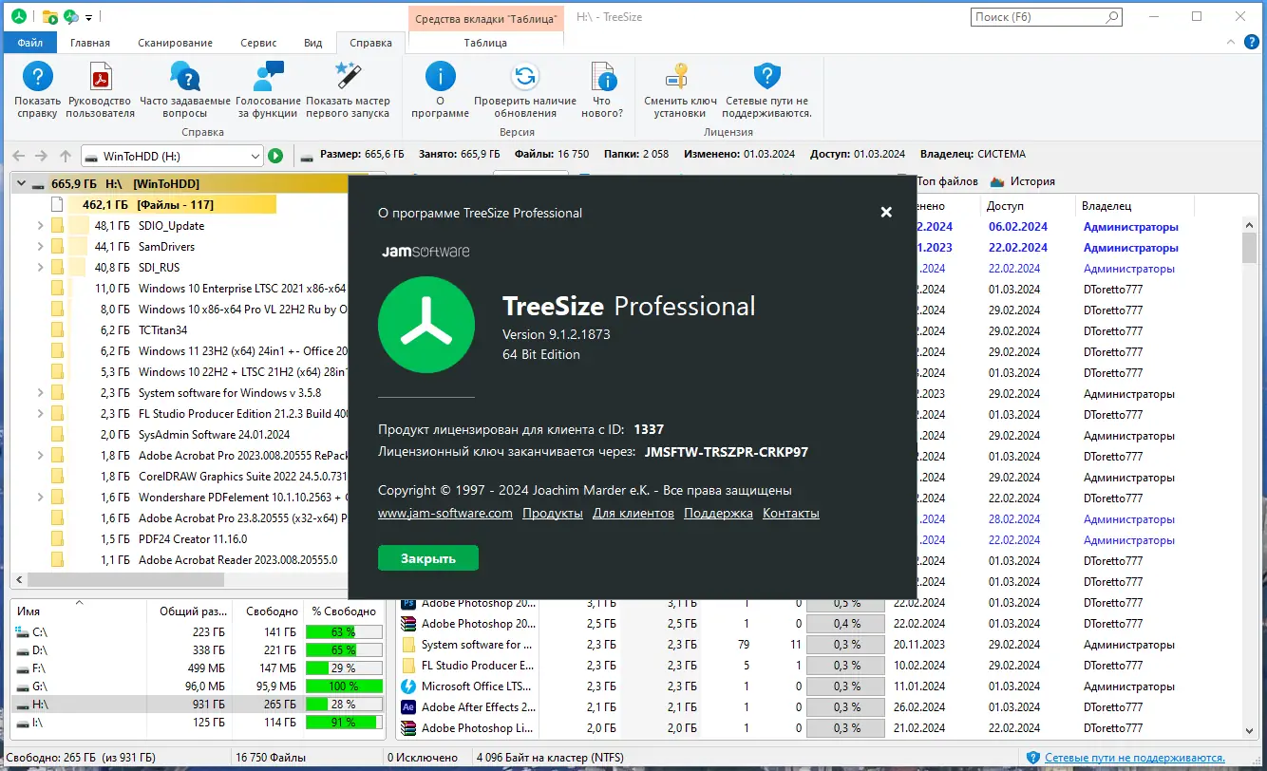Open the Показать справку help icon
The image size is (1267, 771).
pos(37,77)
